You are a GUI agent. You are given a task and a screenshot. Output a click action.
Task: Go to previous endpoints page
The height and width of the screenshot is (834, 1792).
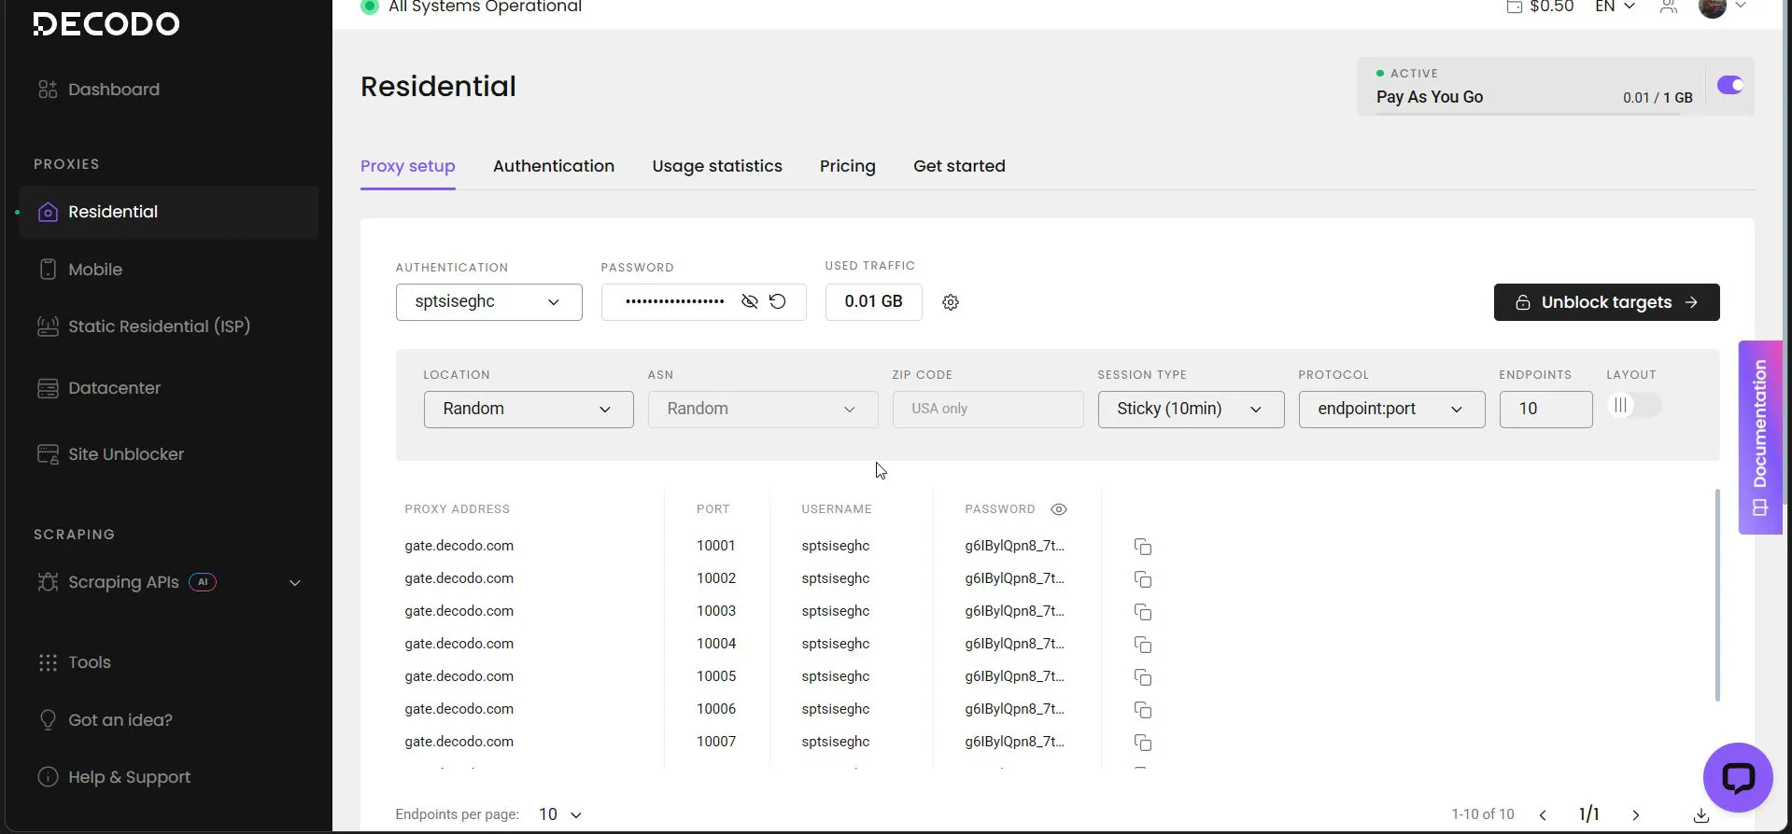pos(1543,815)
